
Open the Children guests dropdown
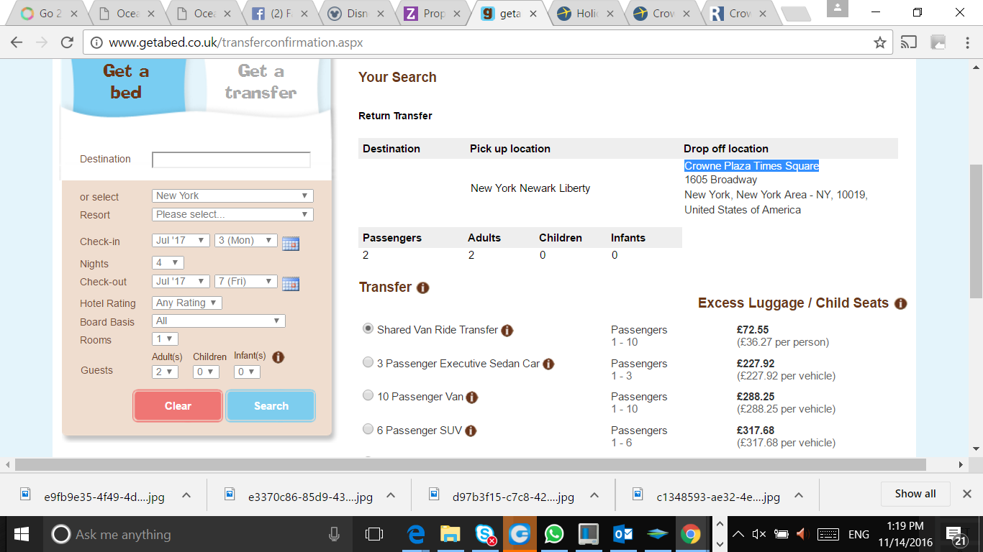click(x=206, y=372)
